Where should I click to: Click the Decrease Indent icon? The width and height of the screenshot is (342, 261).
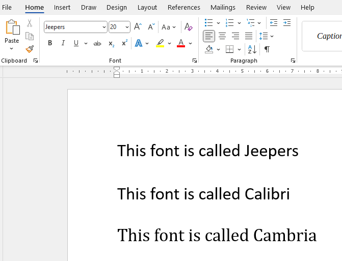274,23
